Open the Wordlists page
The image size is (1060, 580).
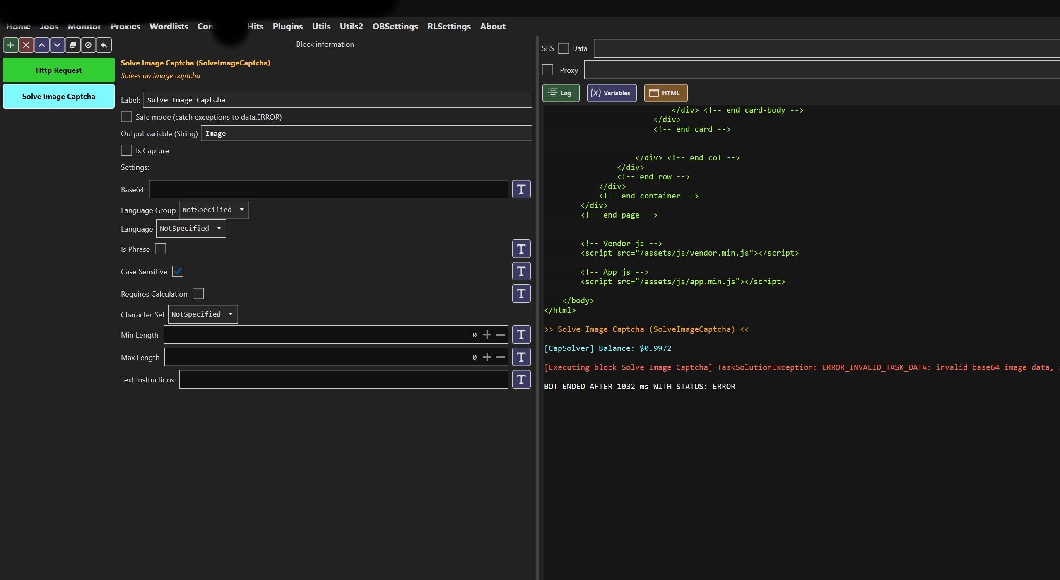pos(169,27)
